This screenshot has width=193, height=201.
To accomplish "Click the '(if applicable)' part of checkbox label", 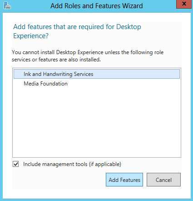I will tap(105, 164).
